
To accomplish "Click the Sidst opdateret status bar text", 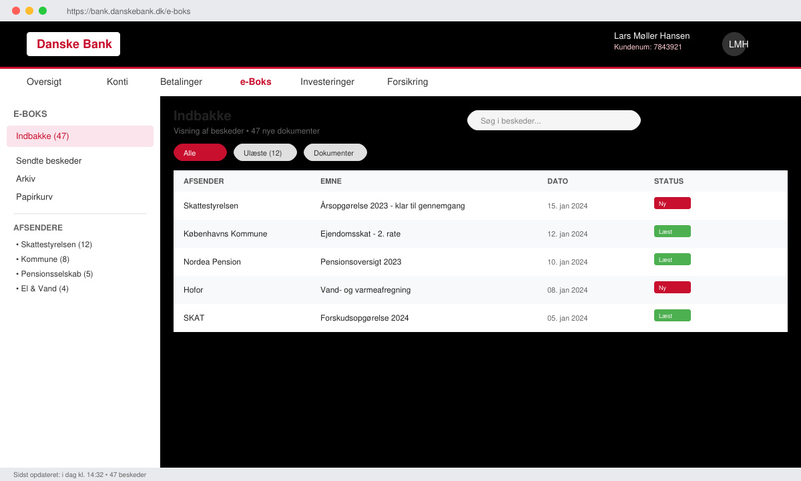I will pos(79,475).
